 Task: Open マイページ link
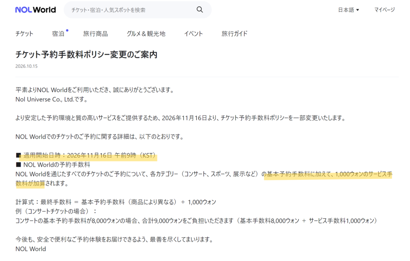[384, 10]
